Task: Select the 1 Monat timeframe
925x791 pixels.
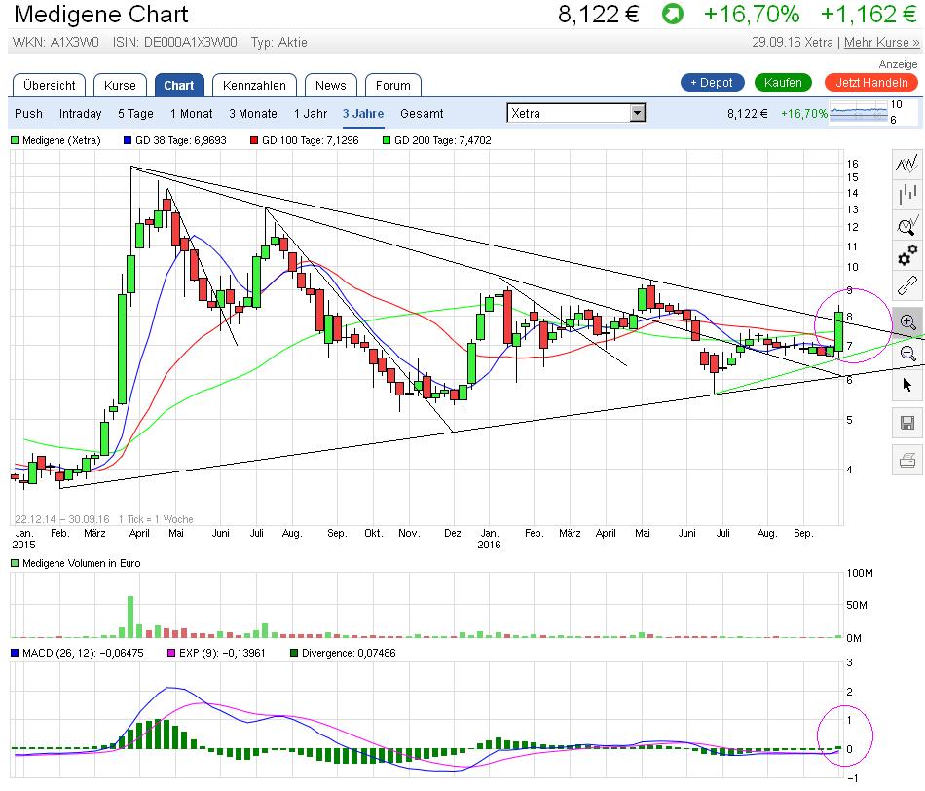Action: pos(191,113)
